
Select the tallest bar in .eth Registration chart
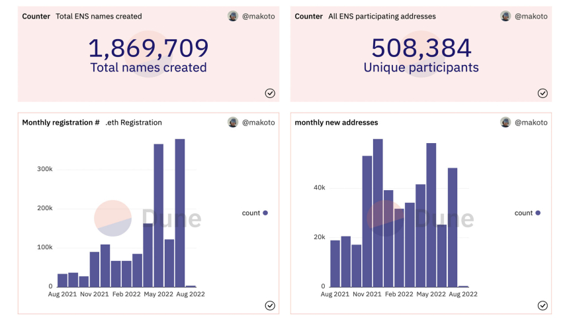click(180, 213)
